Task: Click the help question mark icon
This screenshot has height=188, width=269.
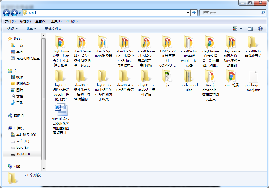Action: [x=260, y=29]
